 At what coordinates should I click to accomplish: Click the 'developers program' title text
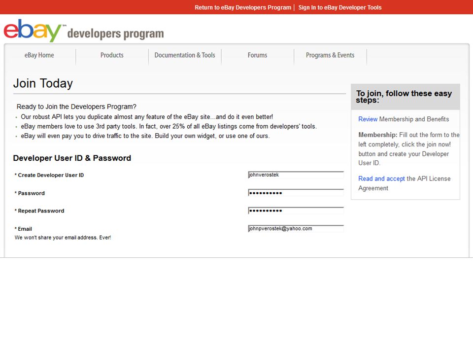115,34
